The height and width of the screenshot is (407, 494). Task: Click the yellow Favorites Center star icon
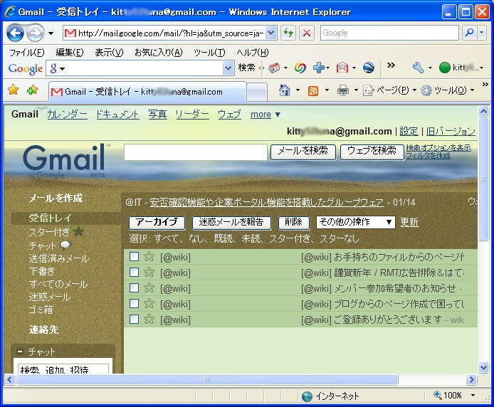point(14,90)
